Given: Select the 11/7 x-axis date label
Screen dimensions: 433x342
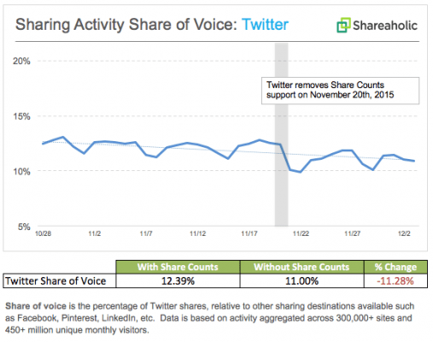Looking at the screenshot, I should [x=146, y=233].
